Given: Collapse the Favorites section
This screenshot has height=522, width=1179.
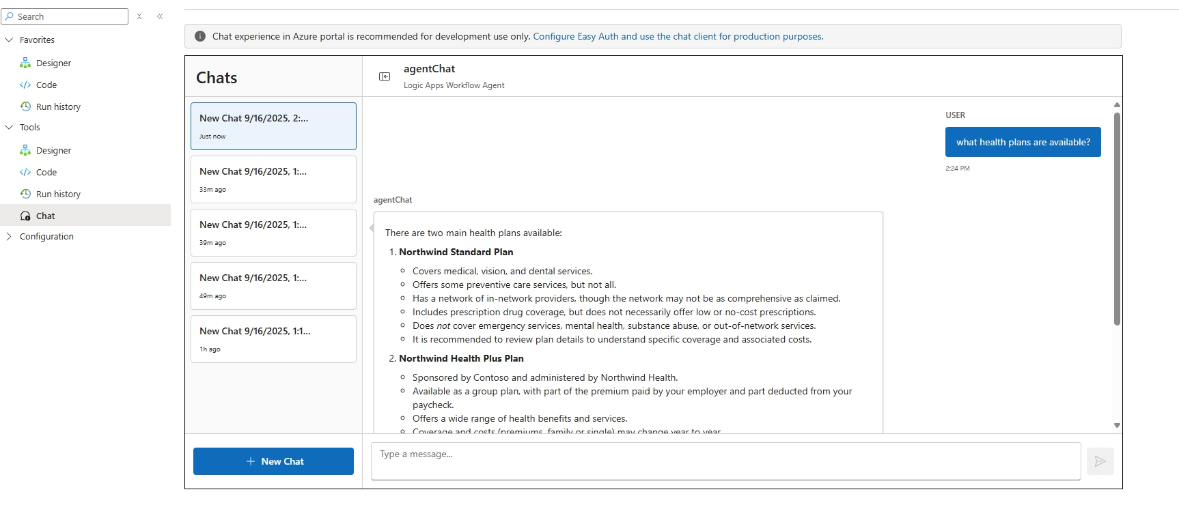Looking at the screenshot, I should coord(10,40).
